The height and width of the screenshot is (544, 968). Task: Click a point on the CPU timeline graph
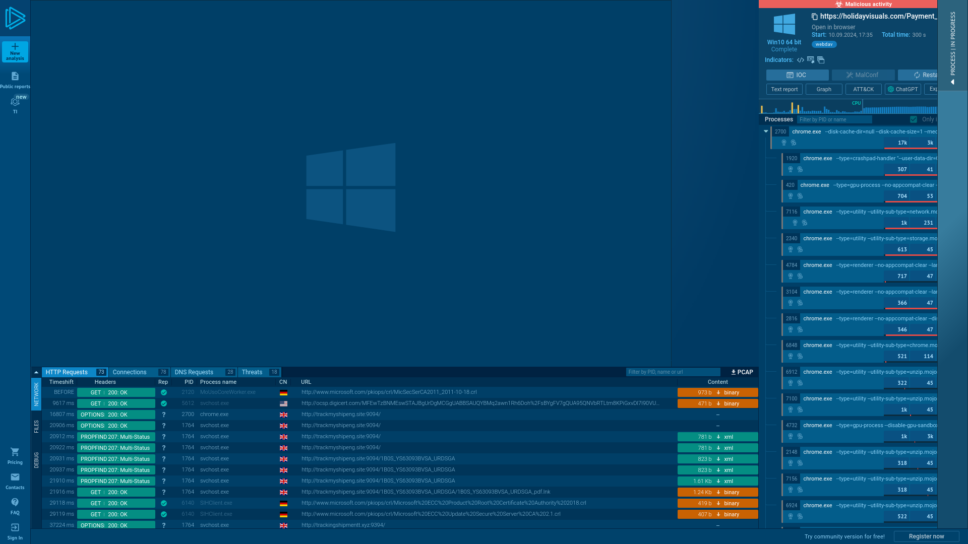(x=848, y=107)
